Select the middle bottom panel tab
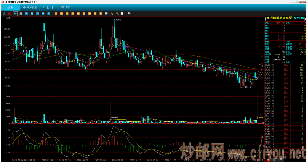The image size is (307, 162). coord(274,160)
